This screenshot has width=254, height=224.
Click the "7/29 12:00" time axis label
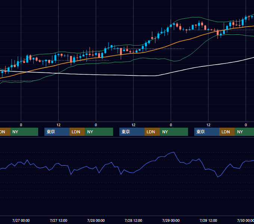pos(208,220)
